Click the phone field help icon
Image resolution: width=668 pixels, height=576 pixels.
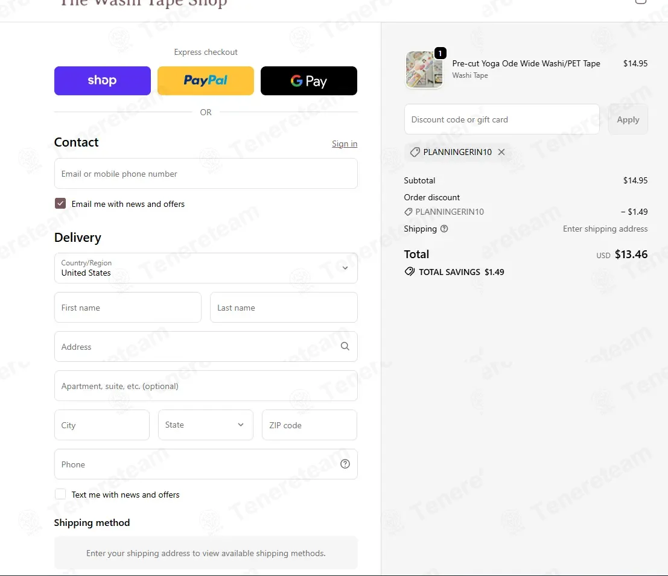(x=345, y=464)
